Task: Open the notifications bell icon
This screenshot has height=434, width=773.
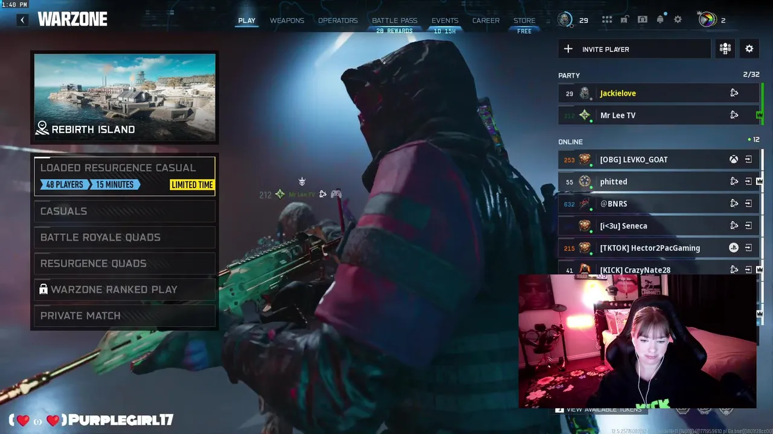Action: tap(660, 20)
